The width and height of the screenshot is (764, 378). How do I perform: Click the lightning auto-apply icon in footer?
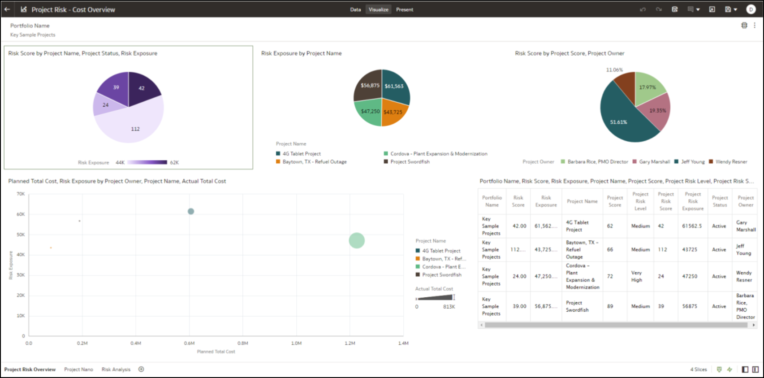click(x=729, y=369)
